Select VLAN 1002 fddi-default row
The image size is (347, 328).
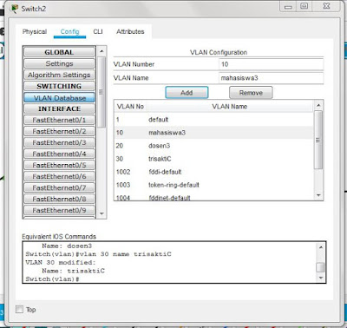click(214, 172)
